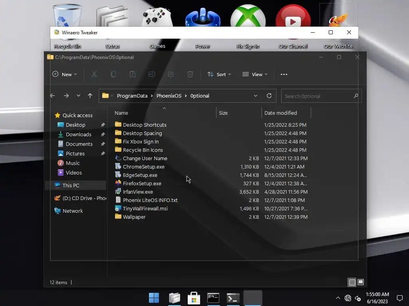Click the Cut scissors icon
409x306 pixels.
[x=94, y=75]
